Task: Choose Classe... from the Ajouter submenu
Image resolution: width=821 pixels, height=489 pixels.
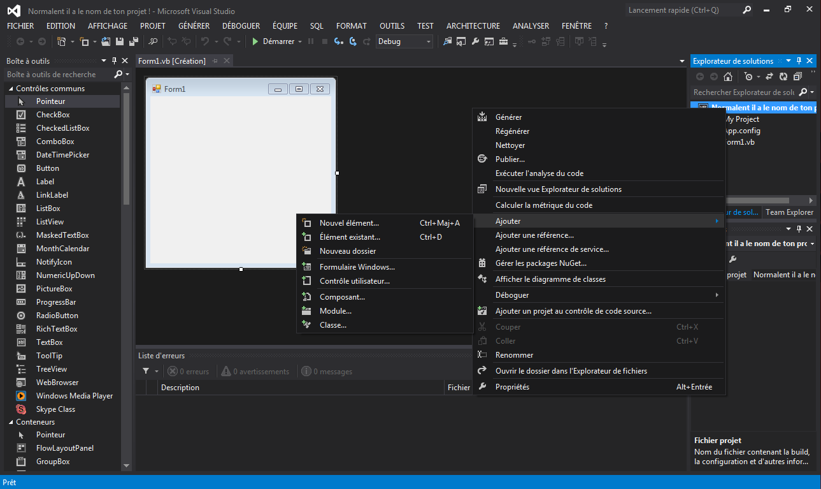Action: tap(385, 325)
